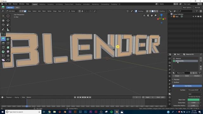
Task: Select the Inset Faces tool
Action: (8, 39)
